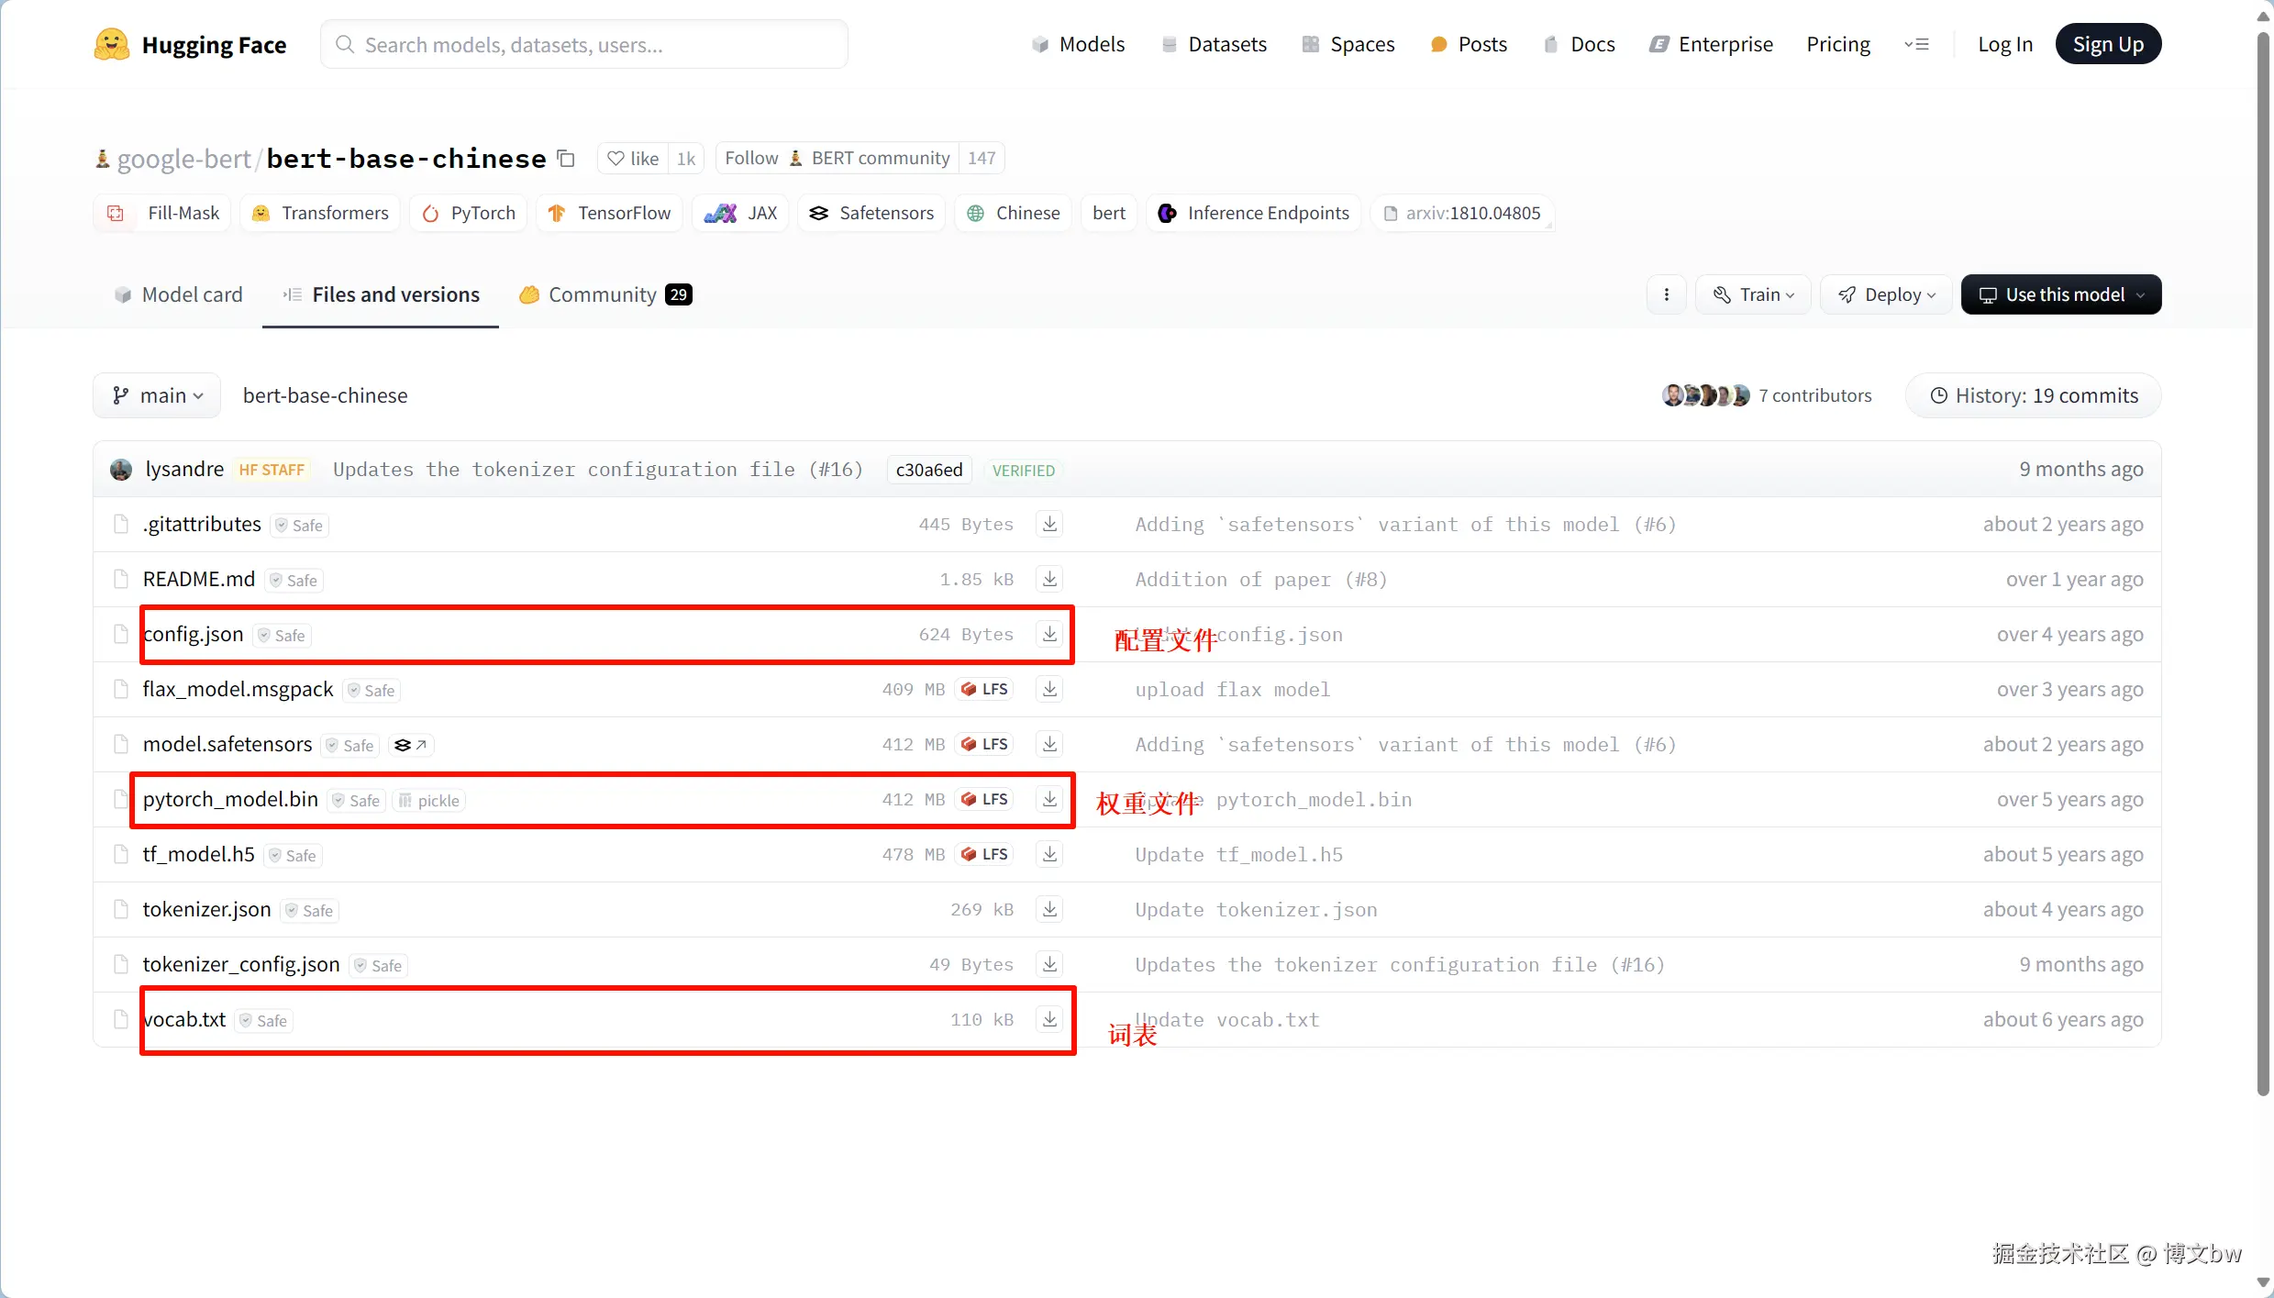Open the three-dot more options menu
Screen dimensions: 2274x1298
(x=1666, y=294)
